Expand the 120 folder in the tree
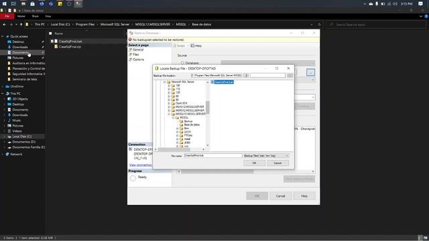Image resolution: width=429 pixels, height=241 pixels. point(169,93)
